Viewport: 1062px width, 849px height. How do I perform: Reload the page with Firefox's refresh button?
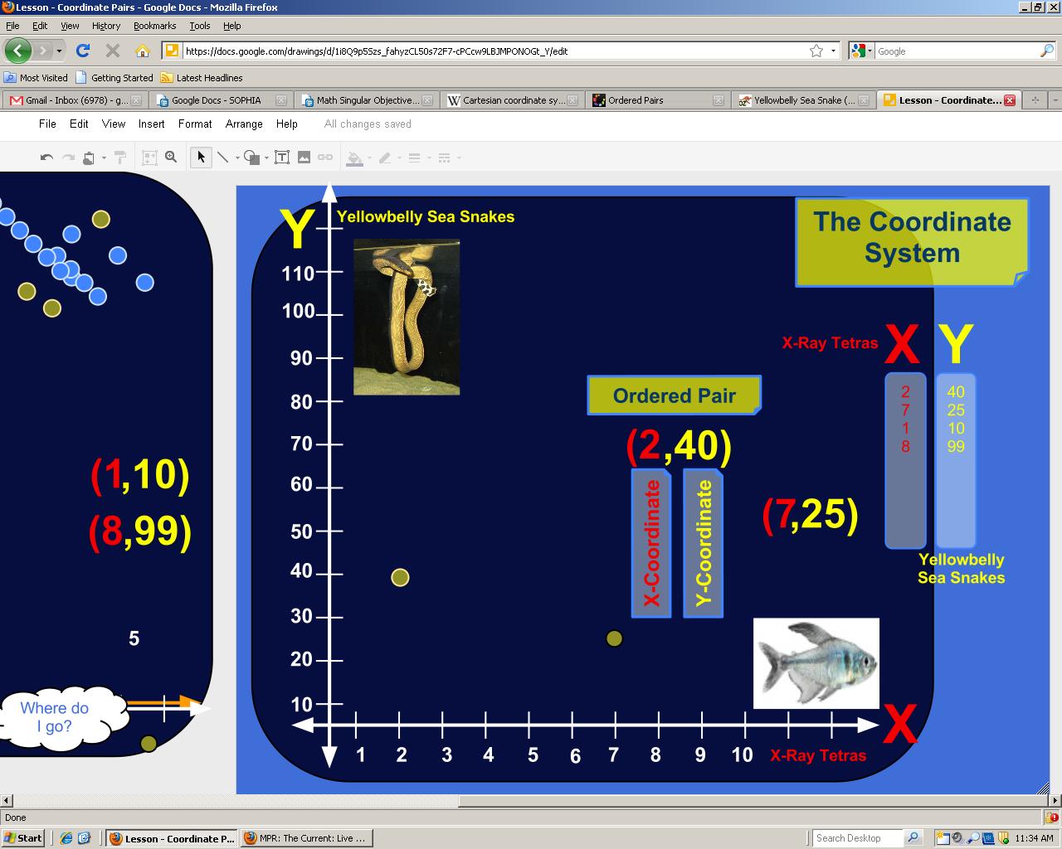point(83,51)
